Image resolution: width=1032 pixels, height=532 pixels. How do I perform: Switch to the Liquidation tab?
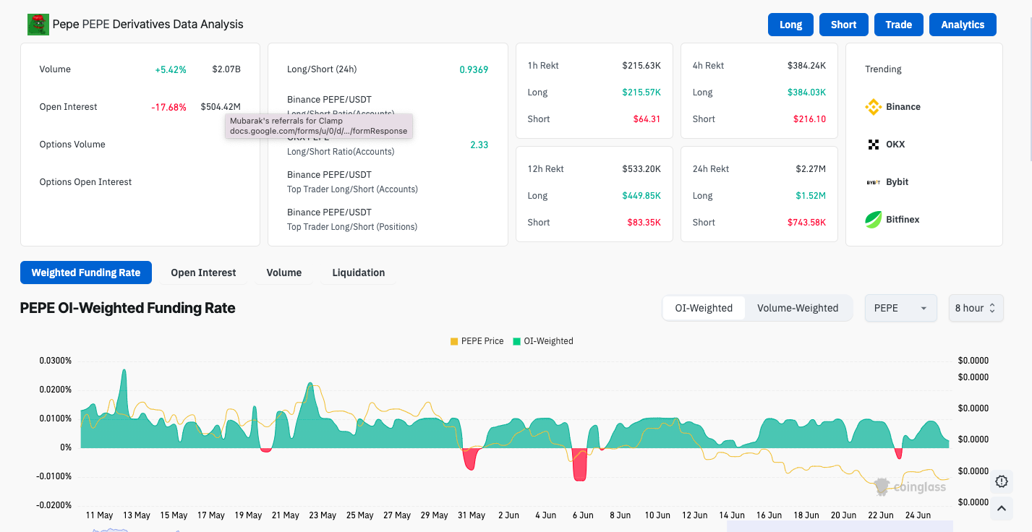[x=359, y=273]
